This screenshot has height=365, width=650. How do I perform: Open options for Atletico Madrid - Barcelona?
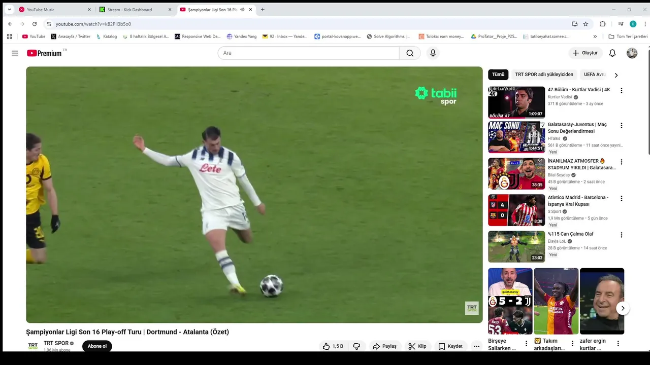pyautogui.click(x=621, y=198)
